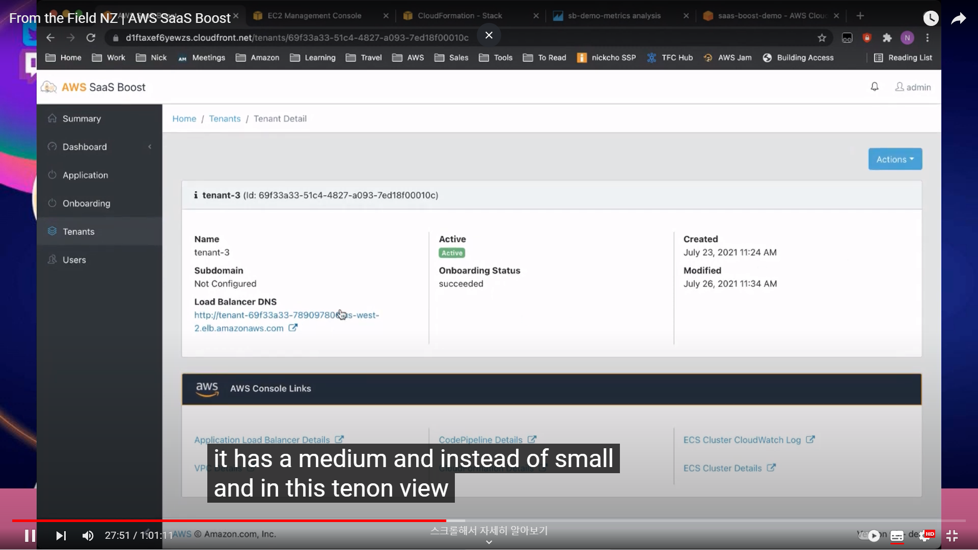
Task: Open the Actions dropdown
Action: point(895,159)
